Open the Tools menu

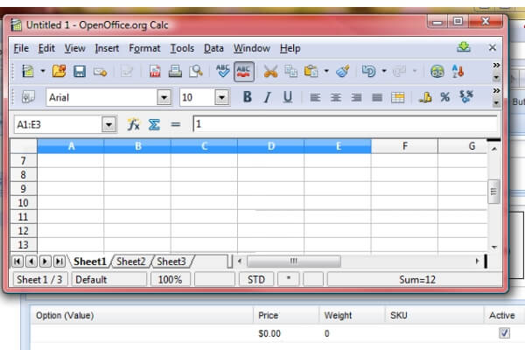182,48
